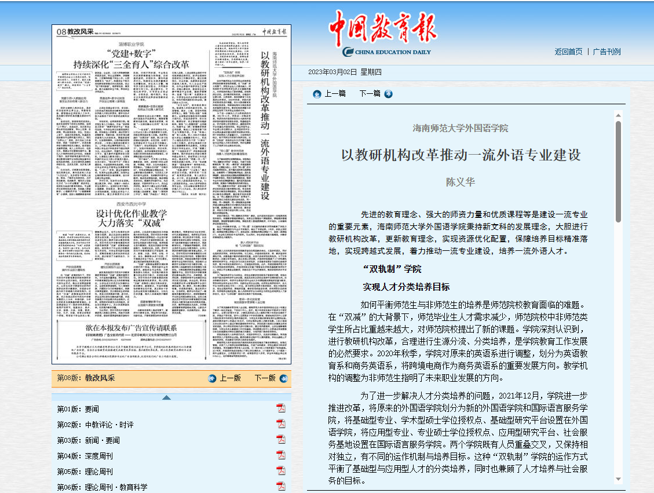This screenshot has height=493, width=654.
Task: Open 广告刊例 link
Action: 606,52
